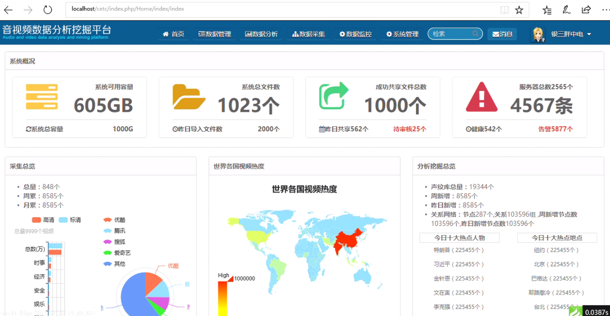Screen dimensions: 610x316
Task: Click the High heat scale color bar
Action: coord(222,299)
